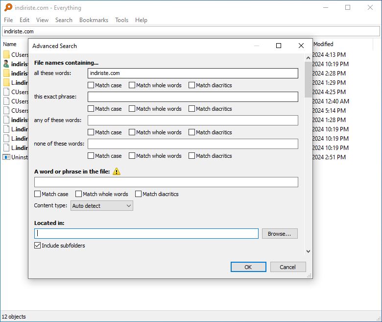
Task: Browse for a Located in folder
Action: [280, 233]
